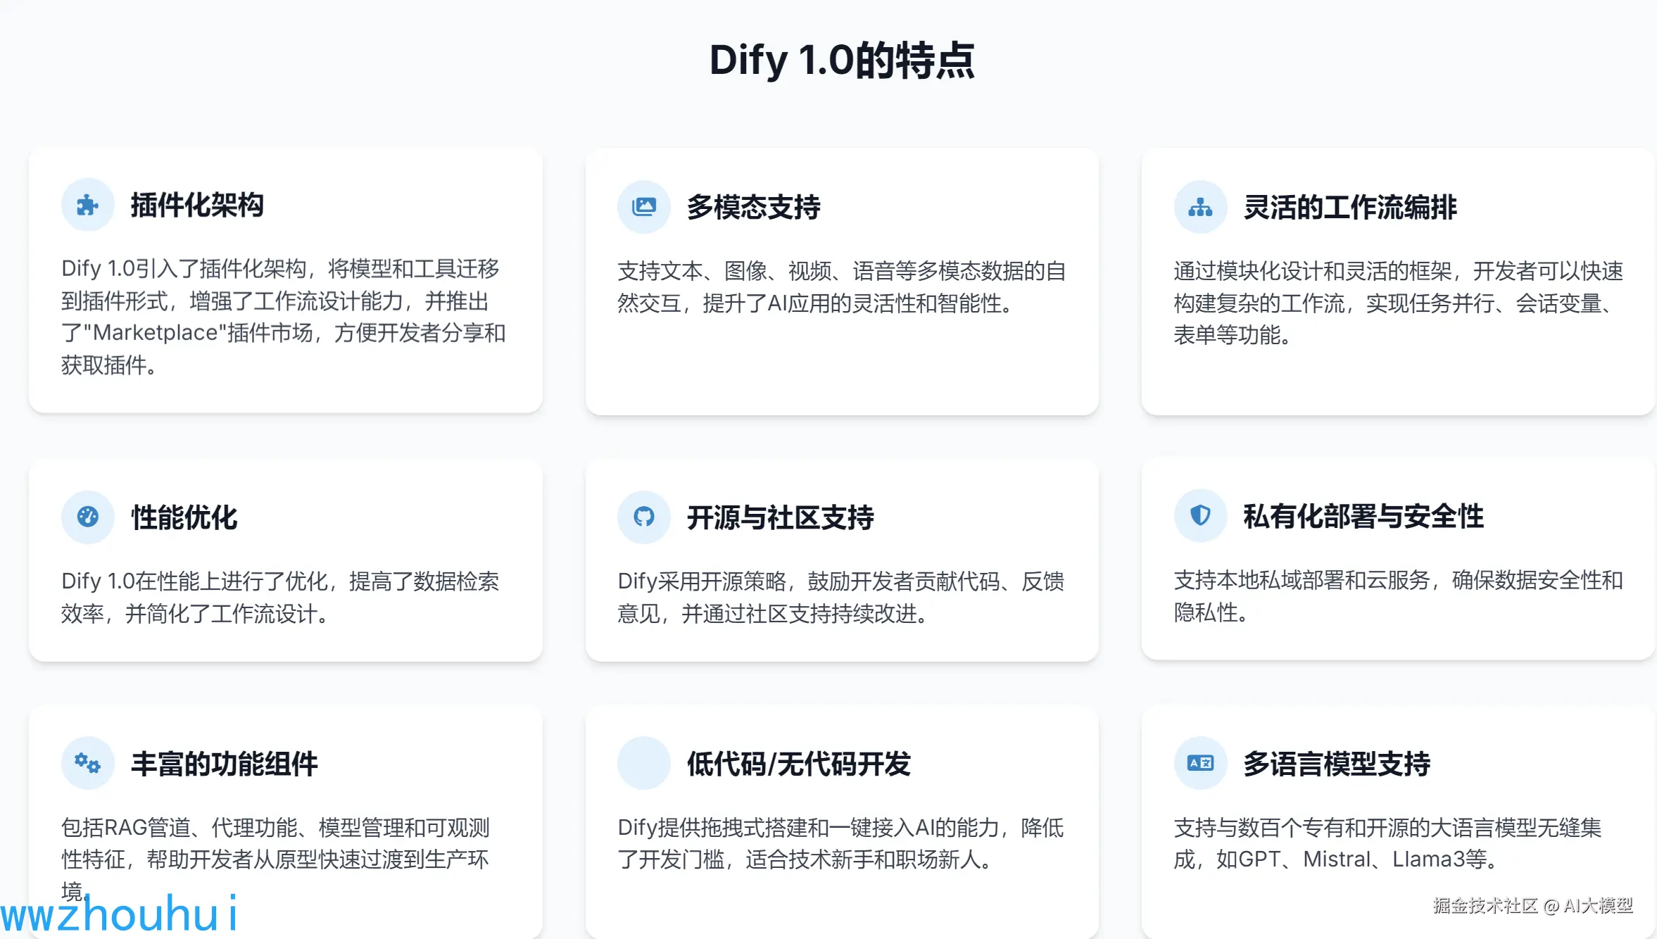The height and width of the screenshot is (939, 1657).
Task: Click the flowchart icon for 灵活的工作流编排
Action: point(1200,206)
